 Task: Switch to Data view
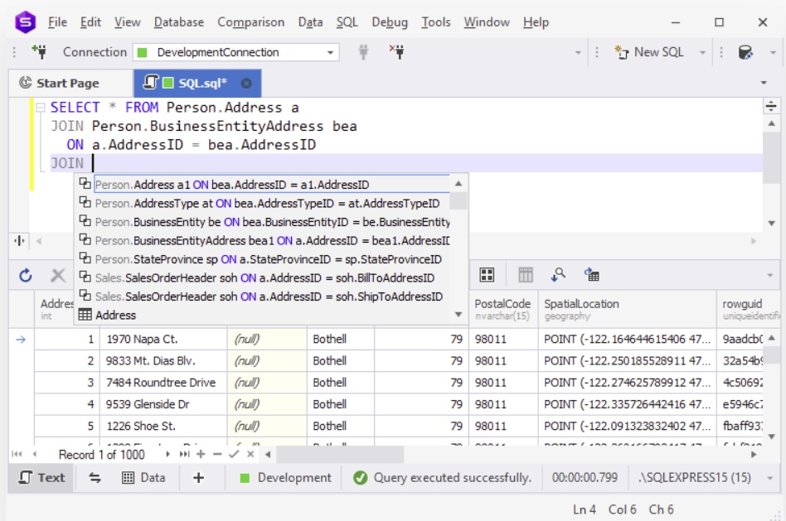143,478
